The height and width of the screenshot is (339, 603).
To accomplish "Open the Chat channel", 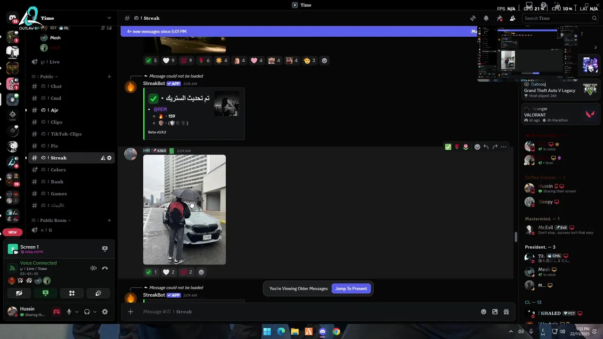I will 72,86.
